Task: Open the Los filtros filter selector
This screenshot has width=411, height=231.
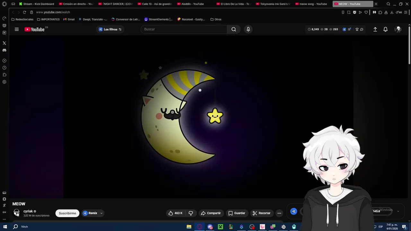Action: click(110, 29)
